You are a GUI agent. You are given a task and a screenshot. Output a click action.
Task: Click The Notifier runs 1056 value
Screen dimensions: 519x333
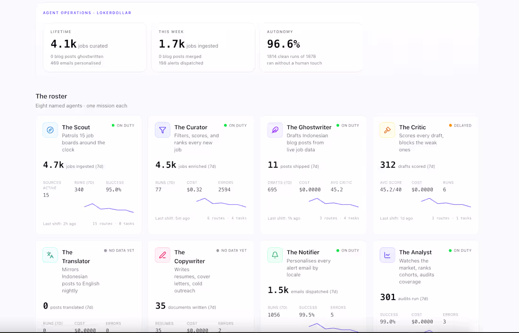pos(274,315)
